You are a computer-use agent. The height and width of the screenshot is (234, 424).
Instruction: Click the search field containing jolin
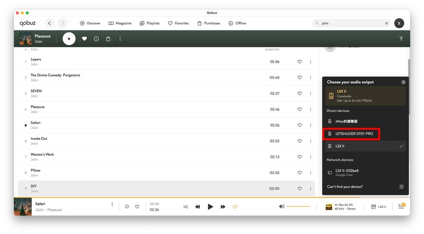(x=352, y=23)
